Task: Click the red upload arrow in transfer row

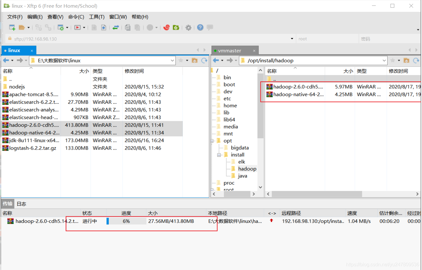Action: coord(272,221)
